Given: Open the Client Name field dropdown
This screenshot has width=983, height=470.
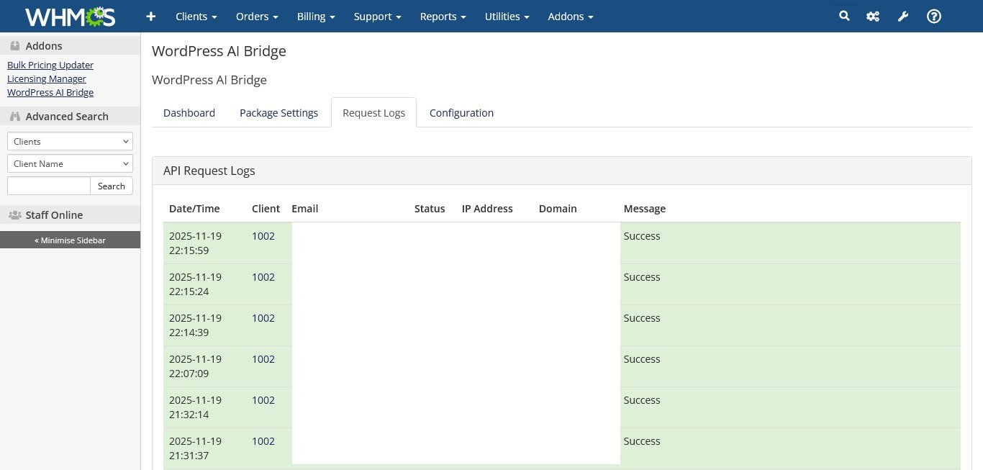Looking at the screenshot, I should (x=70, y=163).
